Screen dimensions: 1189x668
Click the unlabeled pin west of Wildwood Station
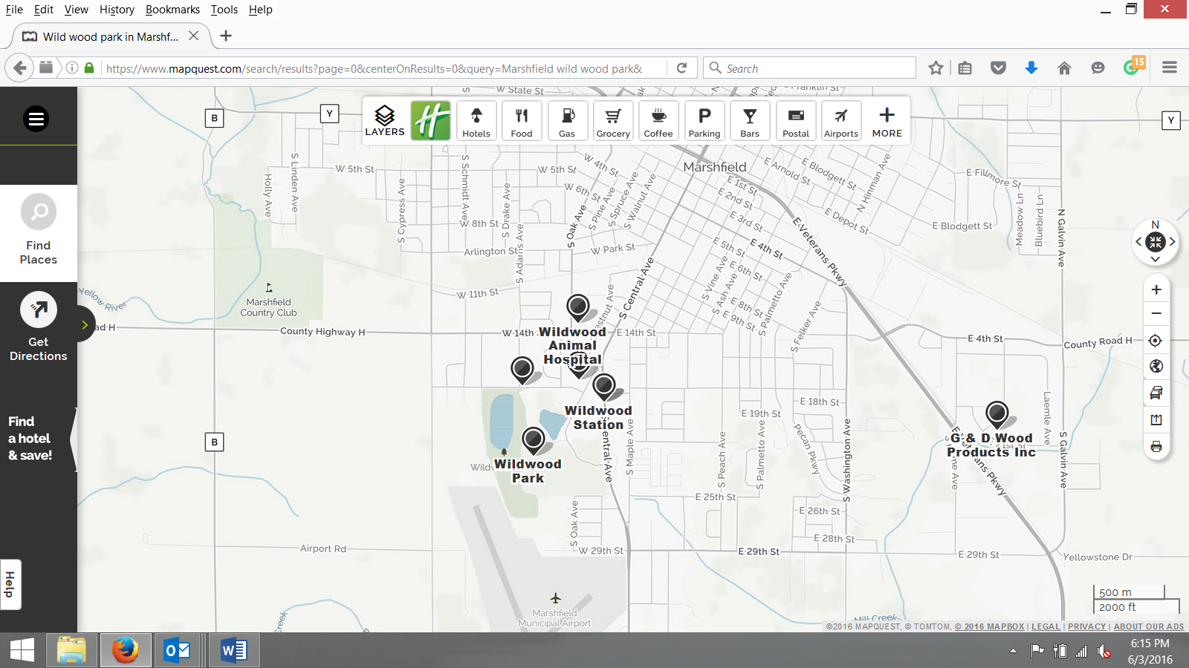522,369
